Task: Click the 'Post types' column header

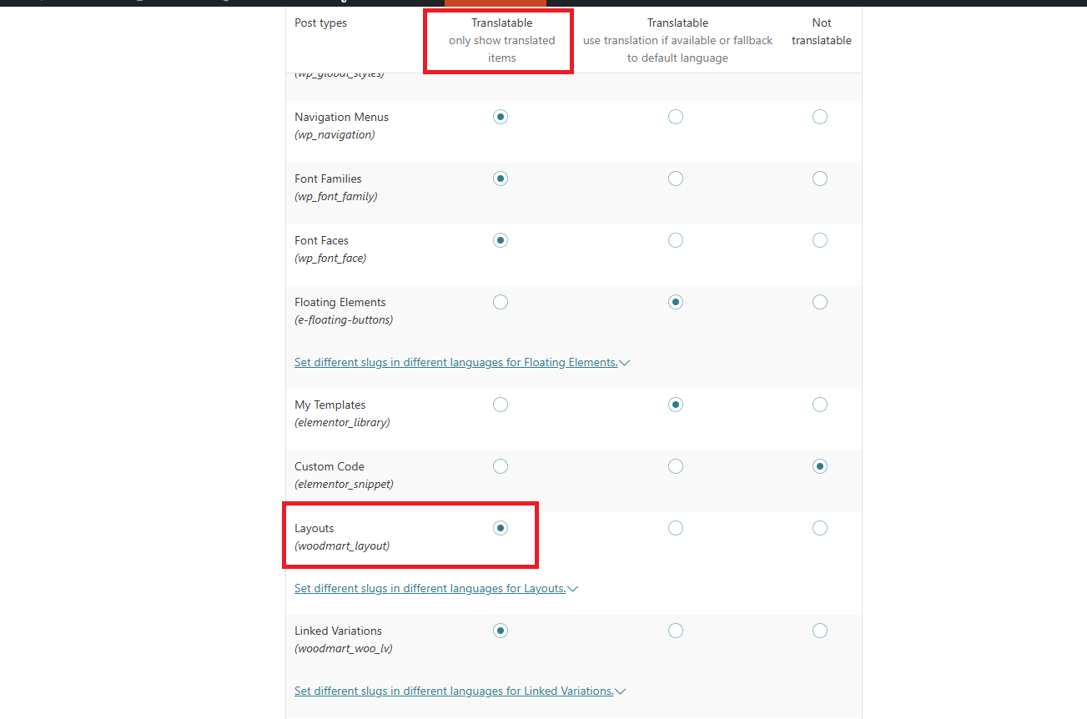Action: point(320,23)
